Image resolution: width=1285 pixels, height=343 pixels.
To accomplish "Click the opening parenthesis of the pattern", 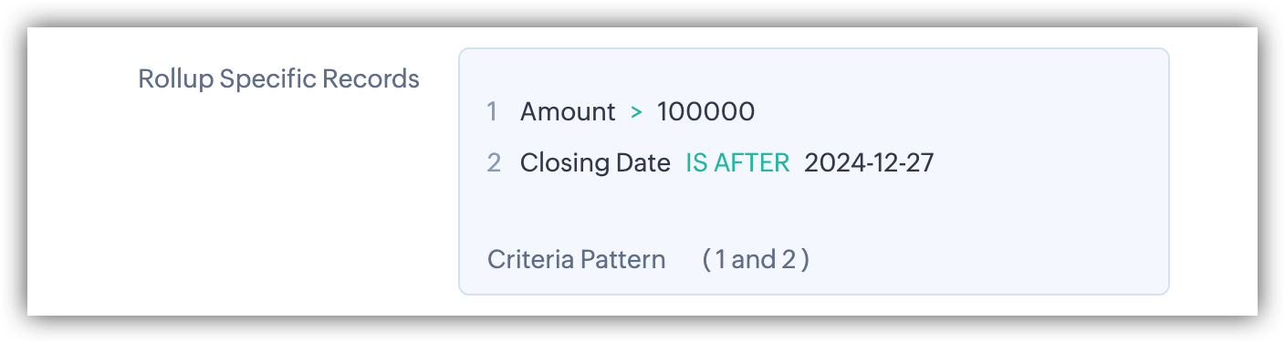I will point(706,260).
